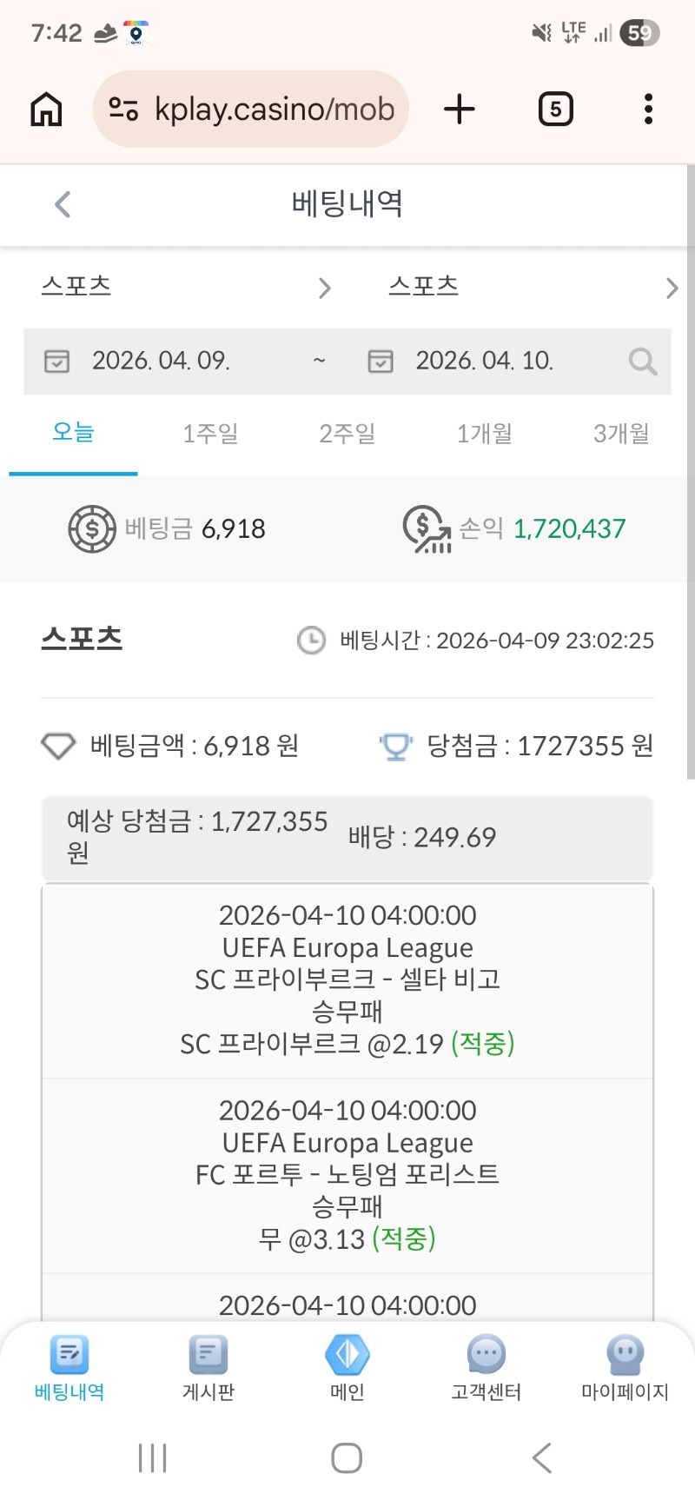Select the 1주일 period tab

coord(210,433)
